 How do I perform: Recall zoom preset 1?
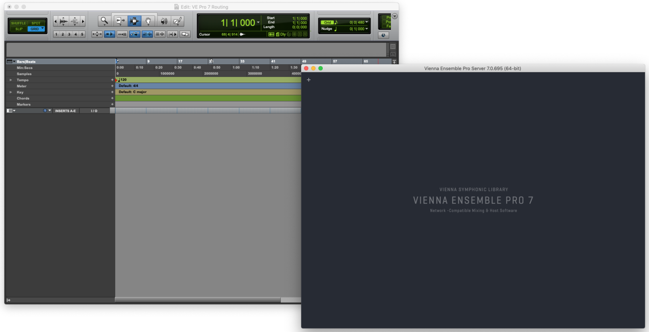(56, 34)
